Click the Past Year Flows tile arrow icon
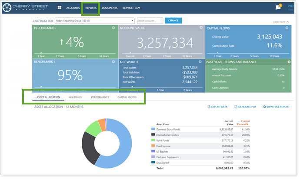Screen dimensions: 300x179 [x=289, y=62]
